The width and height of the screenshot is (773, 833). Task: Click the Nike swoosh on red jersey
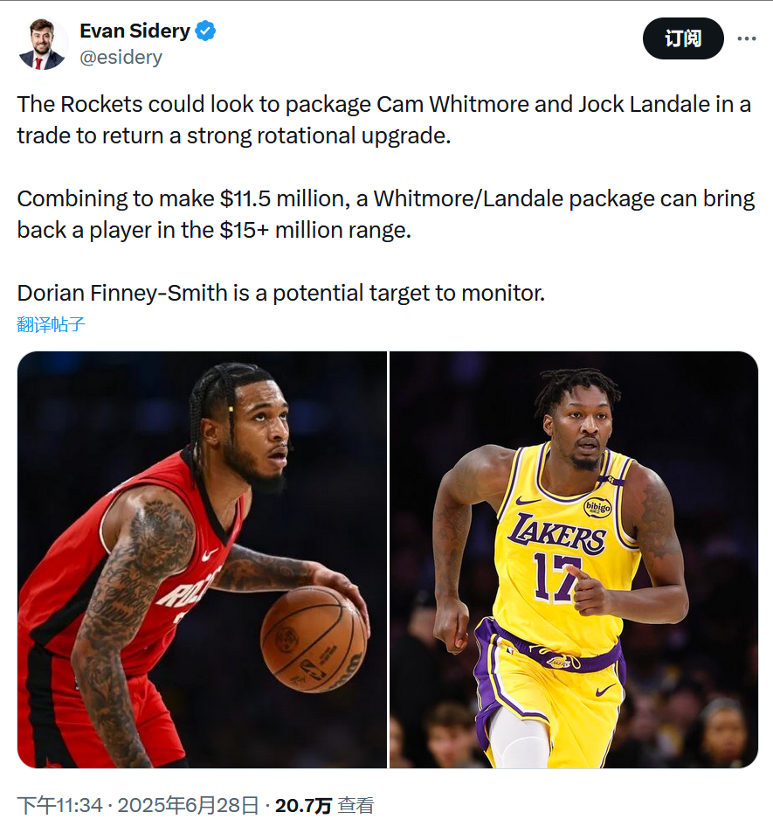point(209,553)
